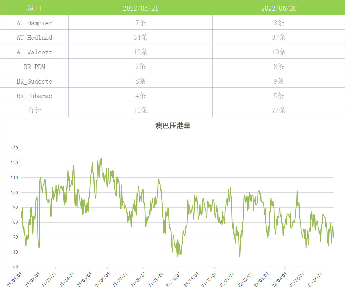The image size is (345, 292).
Task: Select the 2022/06/21 column header
Action: [140, 8]
